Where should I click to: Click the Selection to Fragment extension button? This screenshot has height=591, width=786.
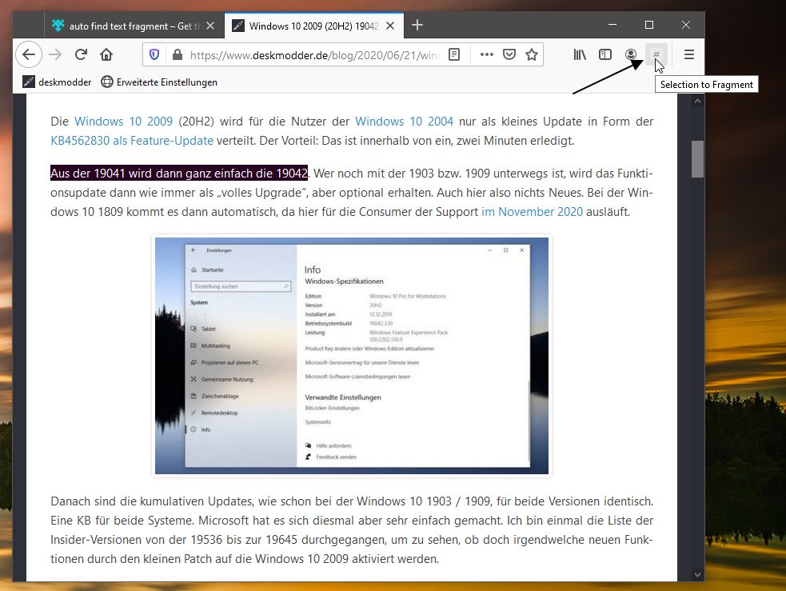[656, 54]
